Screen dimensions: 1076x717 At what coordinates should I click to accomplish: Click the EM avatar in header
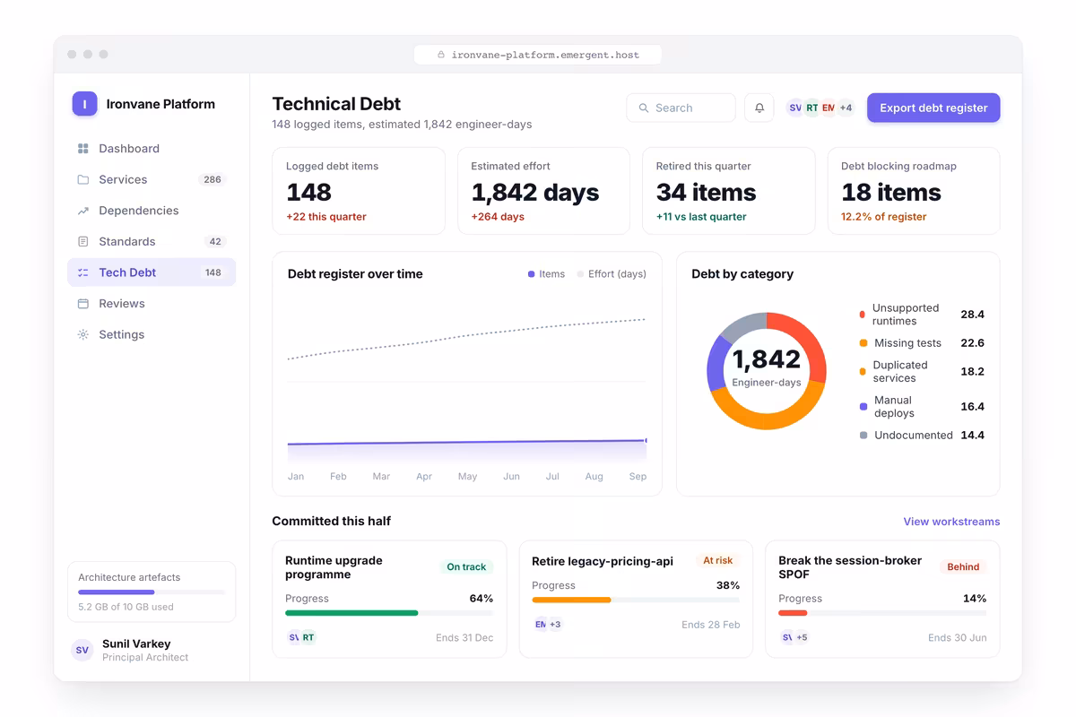tap(828, 108)
